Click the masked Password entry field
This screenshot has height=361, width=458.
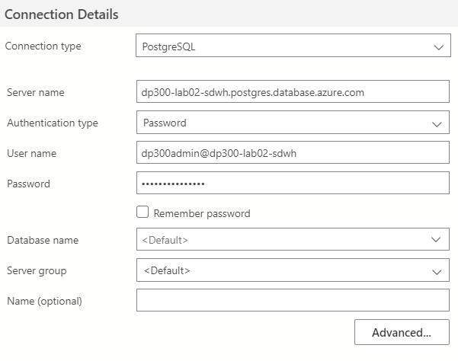[x=293, y=184]
